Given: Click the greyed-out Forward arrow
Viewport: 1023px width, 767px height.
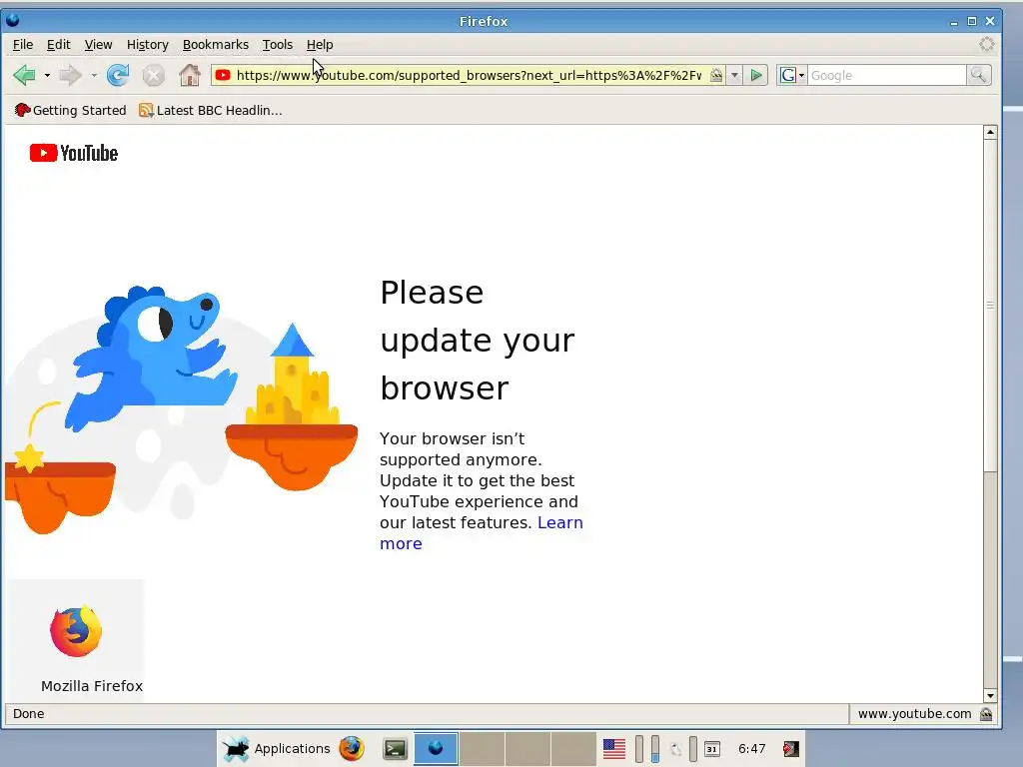Looking at the screenshot, I should coord(71,76).
